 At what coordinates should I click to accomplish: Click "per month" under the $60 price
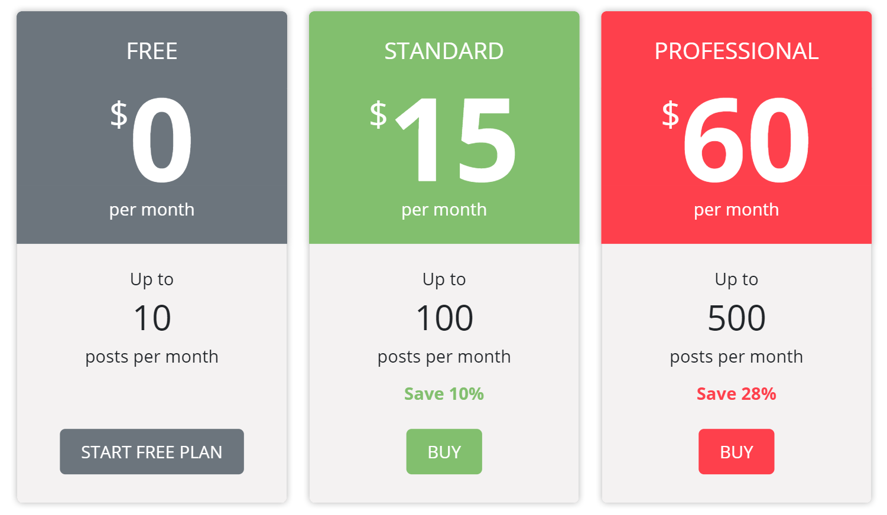[736, 210]
